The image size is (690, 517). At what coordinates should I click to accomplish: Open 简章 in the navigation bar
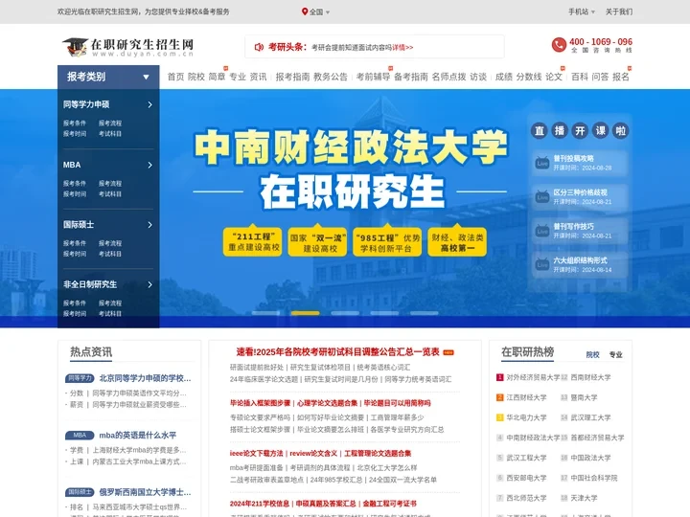(x=217, y=77)
